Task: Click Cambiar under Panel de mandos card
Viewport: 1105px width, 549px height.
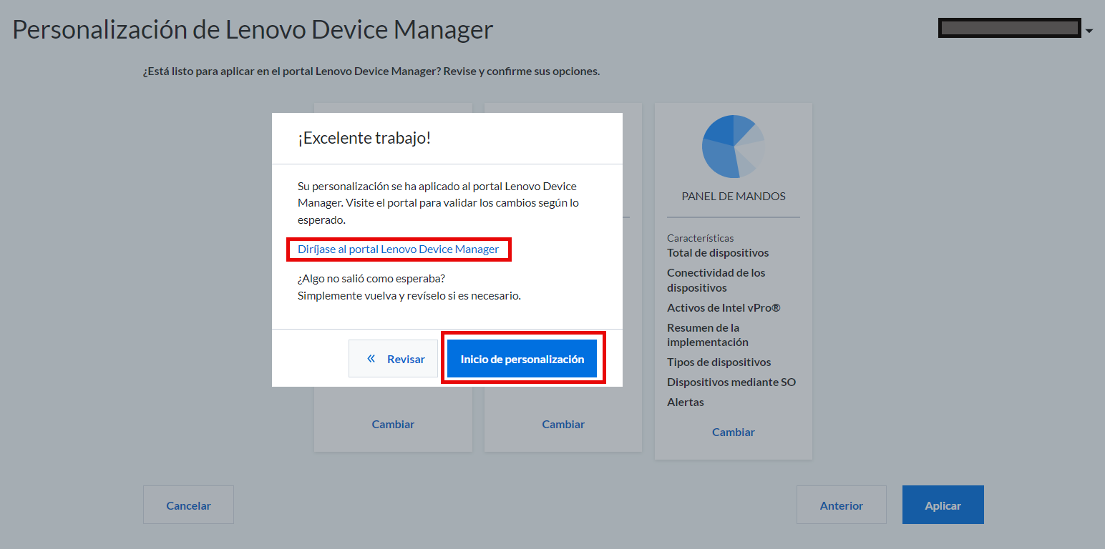Action: point(734,432)
